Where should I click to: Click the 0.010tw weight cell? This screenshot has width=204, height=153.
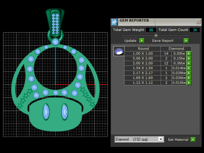pyautogui.click(x=179, y=82)
